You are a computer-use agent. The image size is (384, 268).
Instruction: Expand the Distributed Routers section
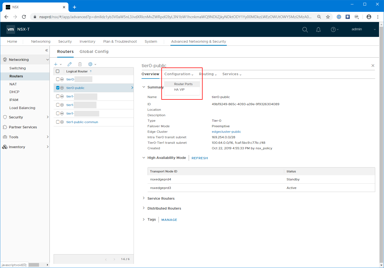click(x=164, y=209)
